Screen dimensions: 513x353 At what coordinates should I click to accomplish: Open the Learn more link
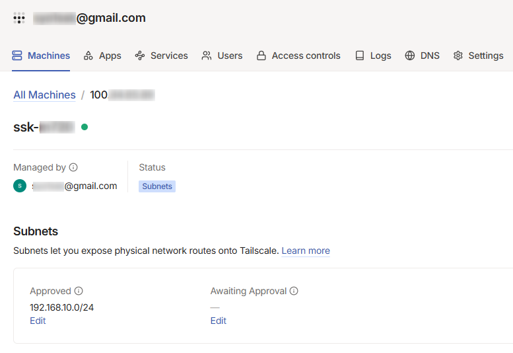coord(306,251)
